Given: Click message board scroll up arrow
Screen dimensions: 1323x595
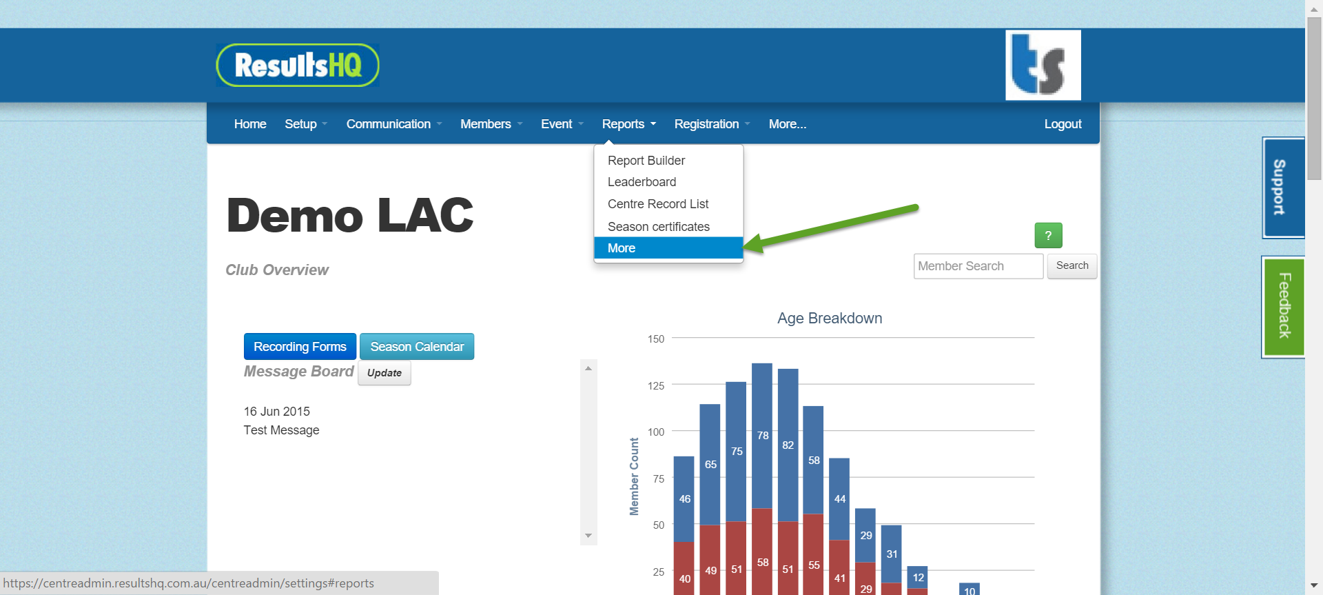Looking at the screenshot, I should (x=588, y=368).
